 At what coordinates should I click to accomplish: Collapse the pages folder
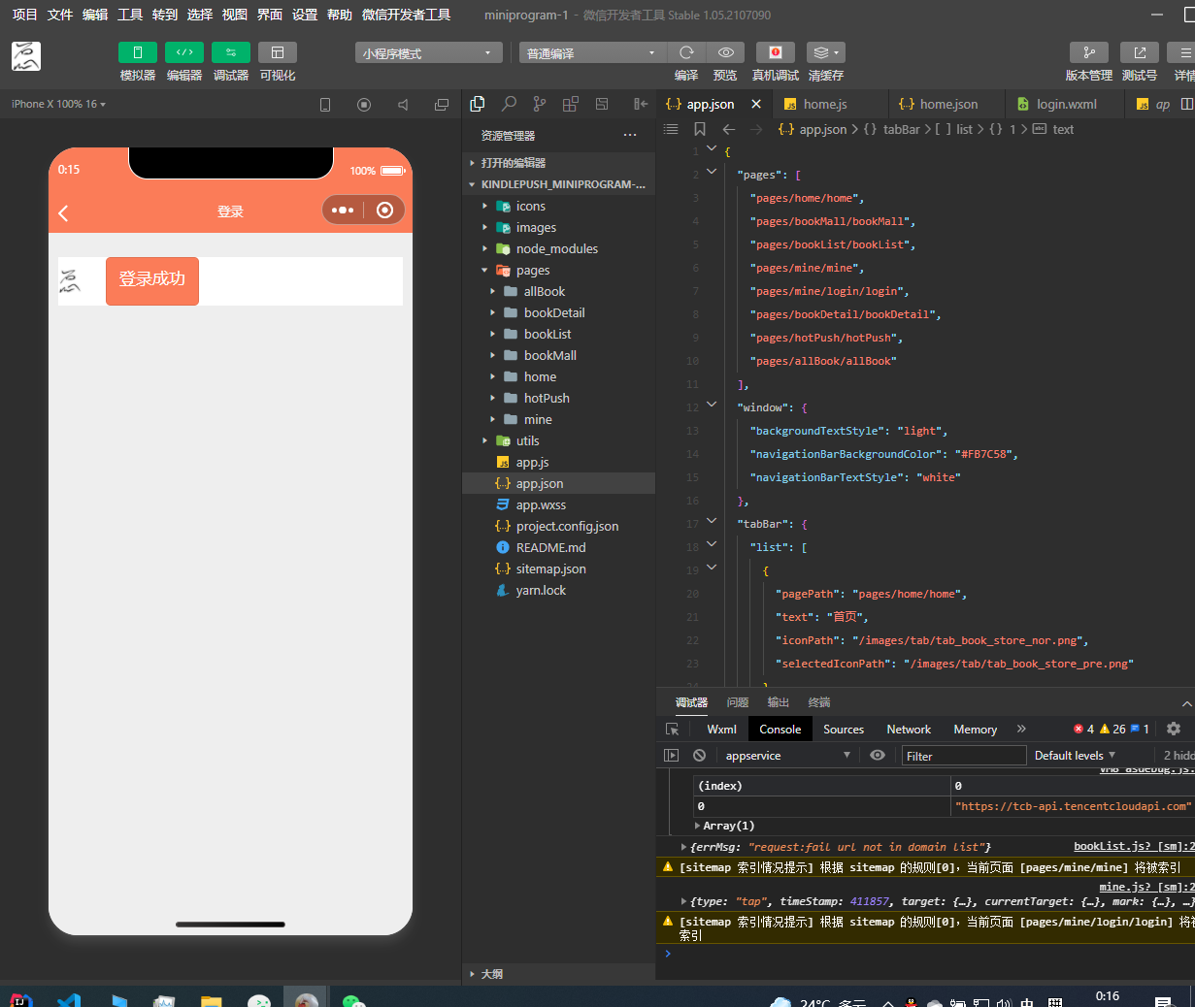[559, 270]
